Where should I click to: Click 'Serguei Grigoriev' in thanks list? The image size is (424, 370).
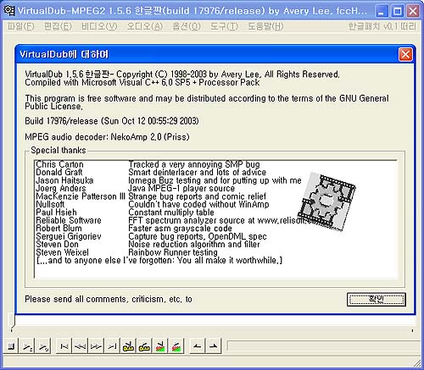pyautogui.click(x=69, y=236)
